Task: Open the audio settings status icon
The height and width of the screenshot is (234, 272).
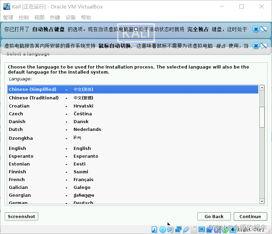Action: click(171, 230)
